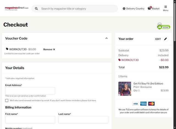Click the American Express card icon

(x=143, y=104)
